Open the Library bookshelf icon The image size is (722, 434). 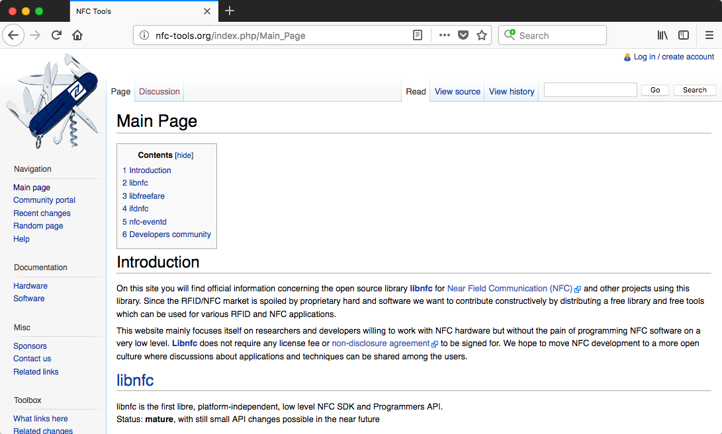[662, 36]
